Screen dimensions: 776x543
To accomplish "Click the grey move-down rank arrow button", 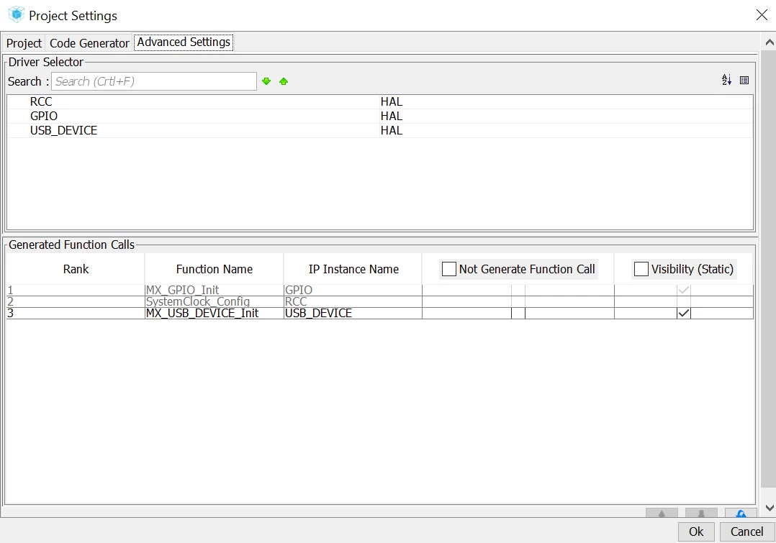I will click(x=701, y=513).
